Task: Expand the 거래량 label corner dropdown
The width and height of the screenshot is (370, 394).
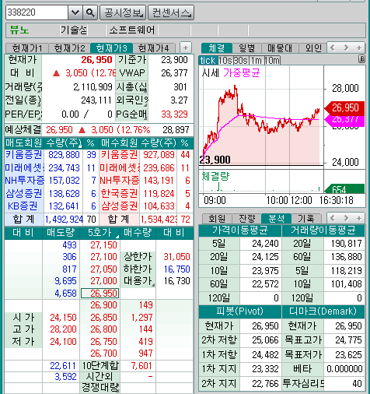Action: coord(39,90)
